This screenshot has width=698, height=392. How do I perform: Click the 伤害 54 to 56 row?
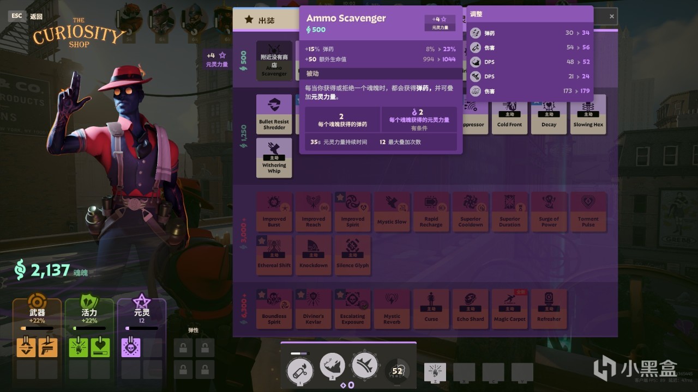tap(530, 47)
